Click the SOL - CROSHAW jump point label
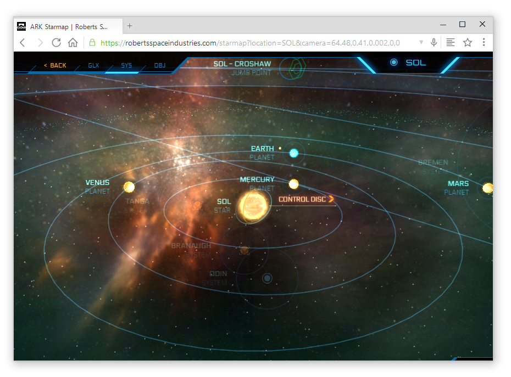The image size is (511, 377). pos(242,68)
